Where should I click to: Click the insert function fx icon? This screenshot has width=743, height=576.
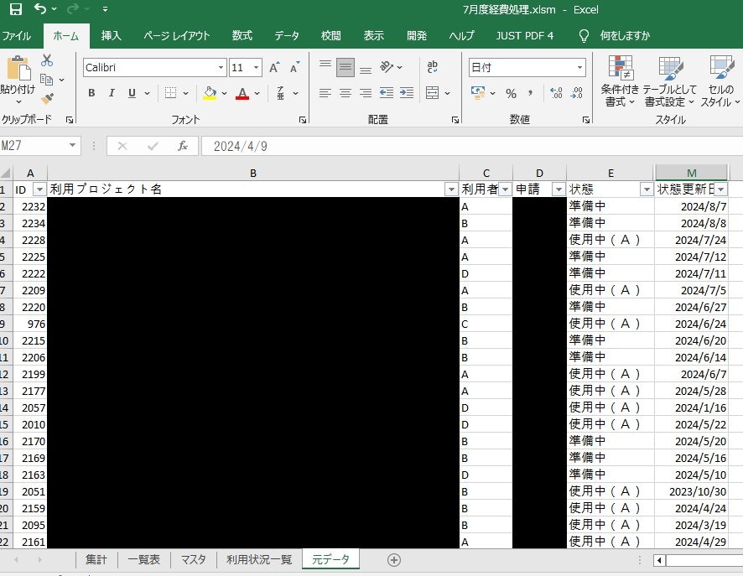tap(183, 146)
